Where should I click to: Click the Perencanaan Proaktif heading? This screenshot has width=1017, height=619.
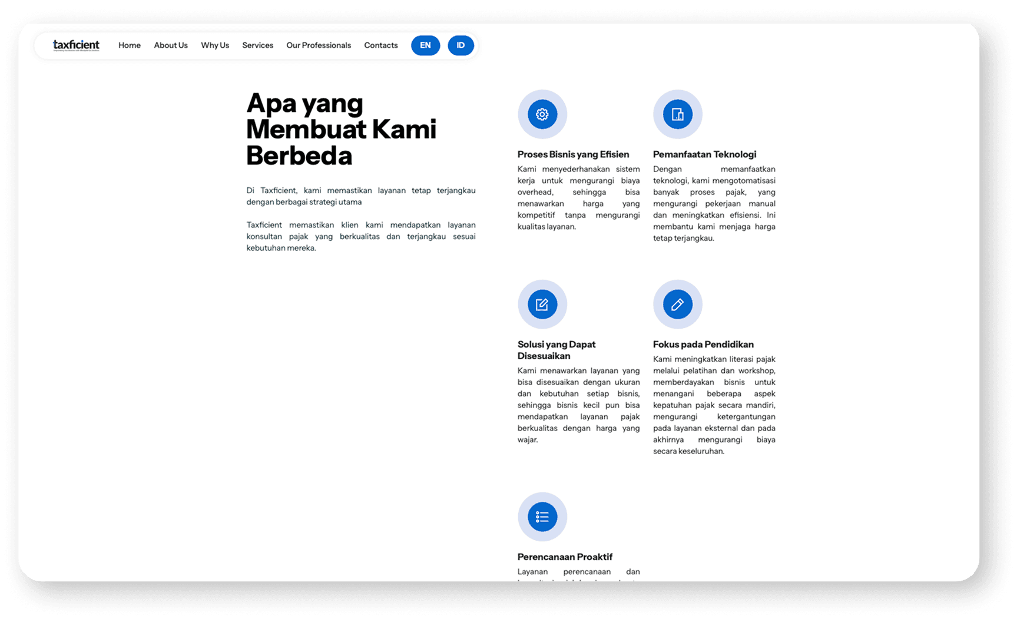pyautogui.click(x=565, y=557)
